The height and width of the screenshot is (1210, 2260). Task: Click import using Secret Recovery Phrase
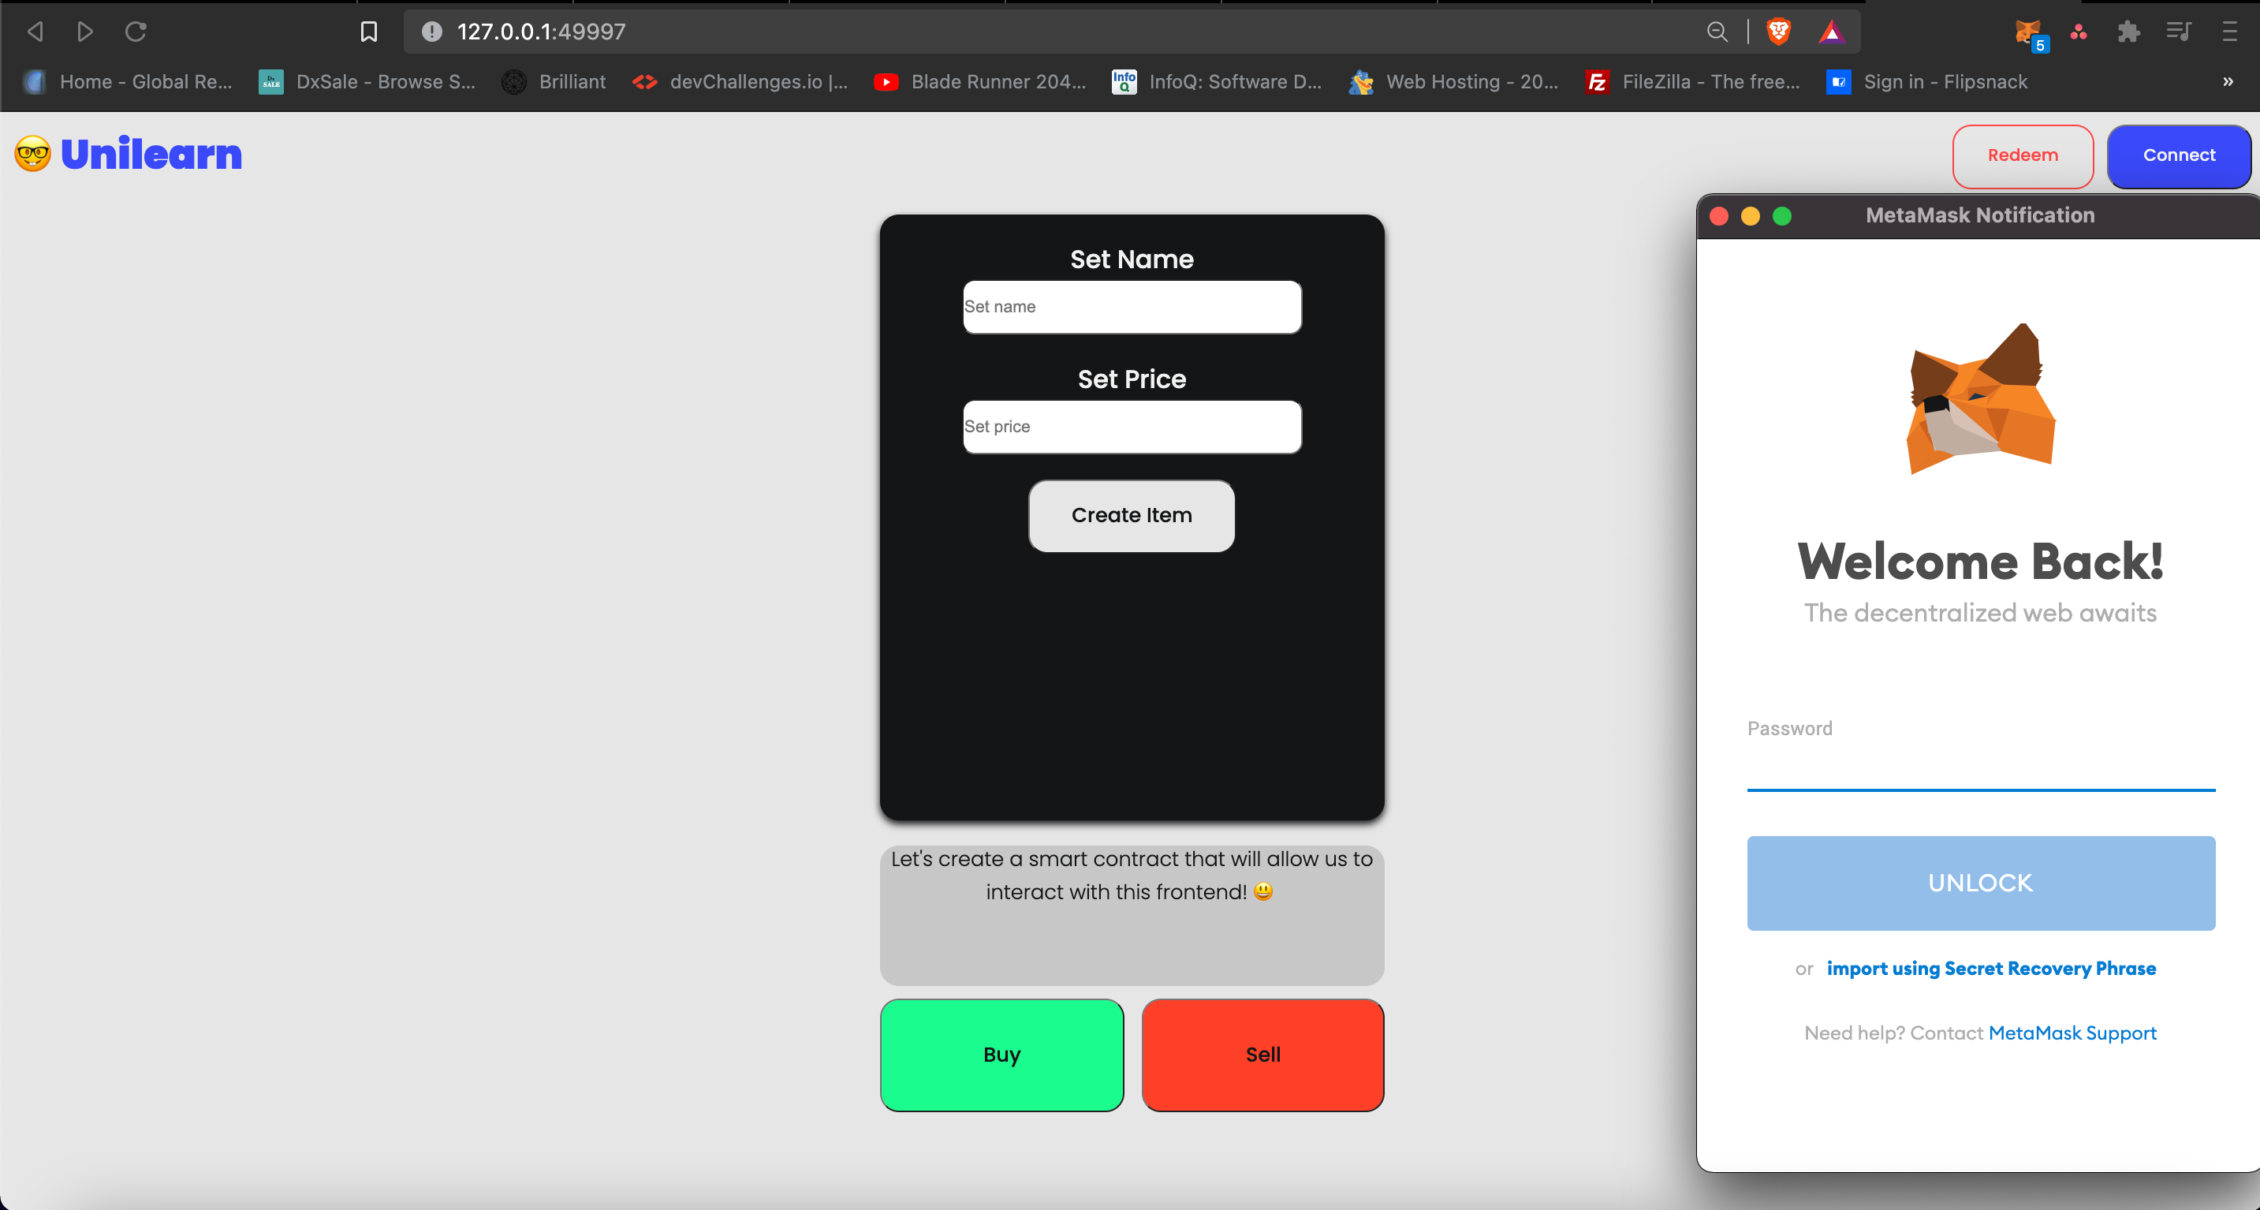point(1992,968)
